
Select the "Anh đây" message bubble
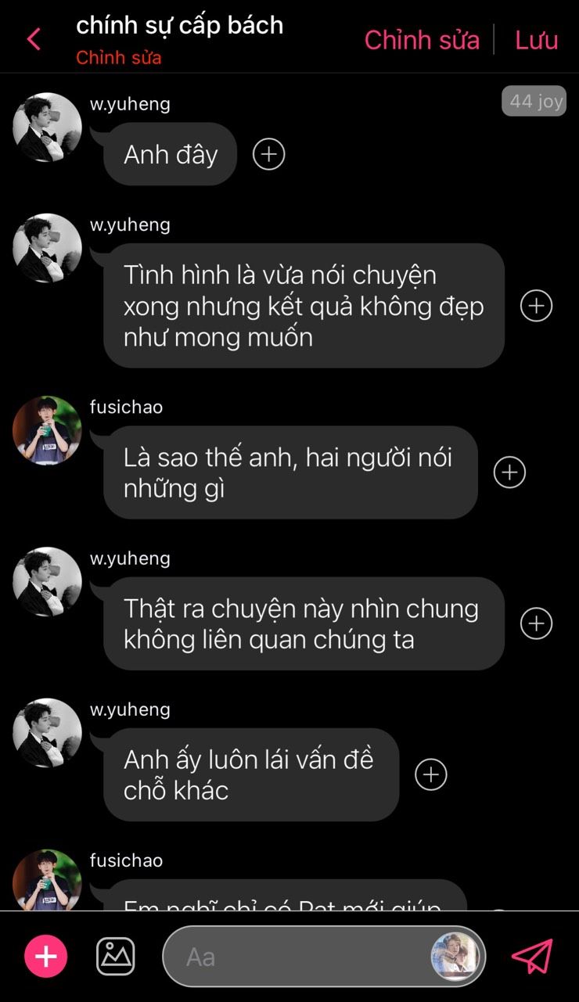point(170,154)
